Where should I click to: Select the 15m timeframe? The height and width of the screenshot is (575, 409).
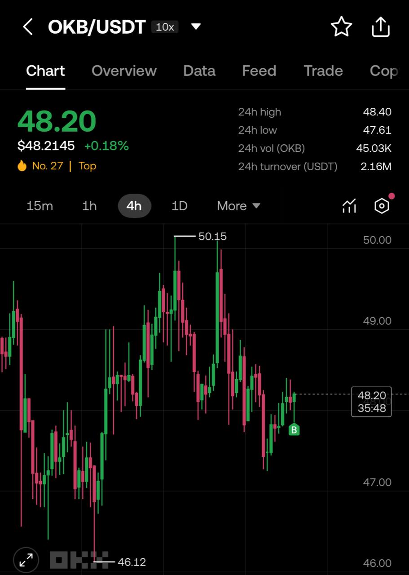pos(40,206)
